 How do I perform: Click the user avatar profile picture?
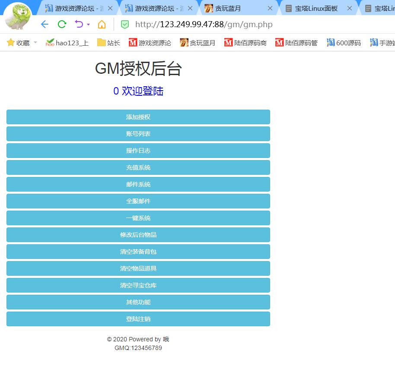point(18,16)
